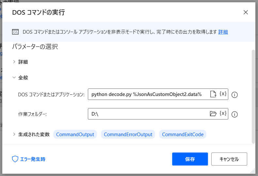Open folder browse icon for 作業フォルダー

tap(213, 114)
